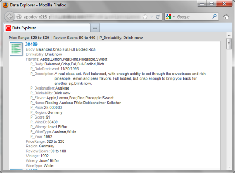Click the P_Description text about A real class act

[x=130, y=78]
